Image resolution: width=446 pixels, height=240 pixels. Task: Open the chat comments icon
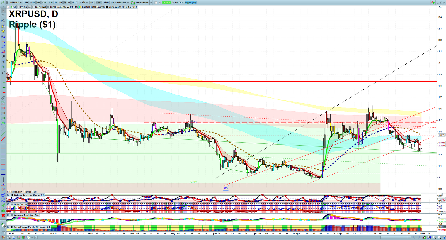click(14, 237)
